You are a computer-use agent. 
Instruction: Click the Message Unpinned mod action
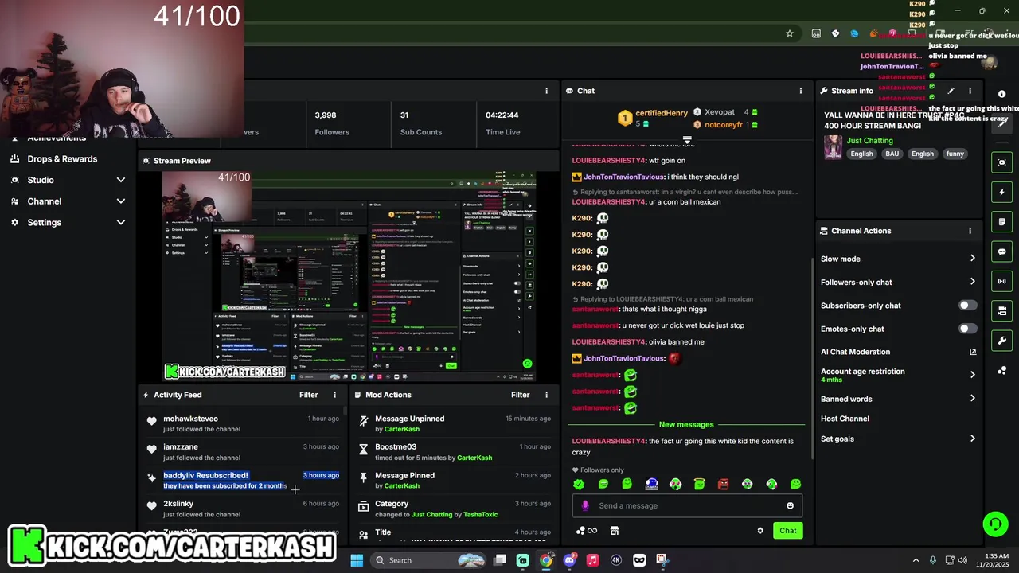[454, 423]
